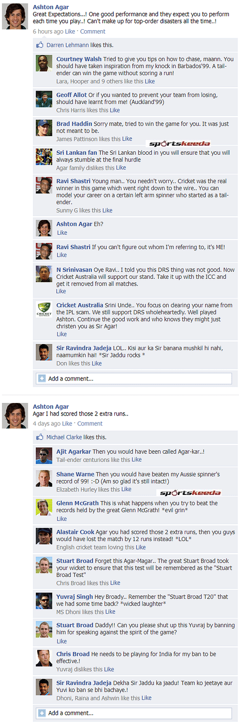Like the Great Expectations post by Ashton Agar
Screen dimensions: 239x723
pos(70,31)
